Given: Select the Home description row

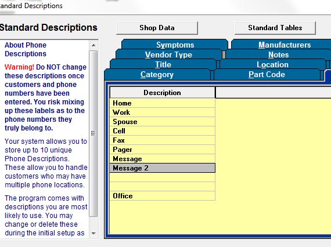Looking at the screenshot, I should 163,103.
